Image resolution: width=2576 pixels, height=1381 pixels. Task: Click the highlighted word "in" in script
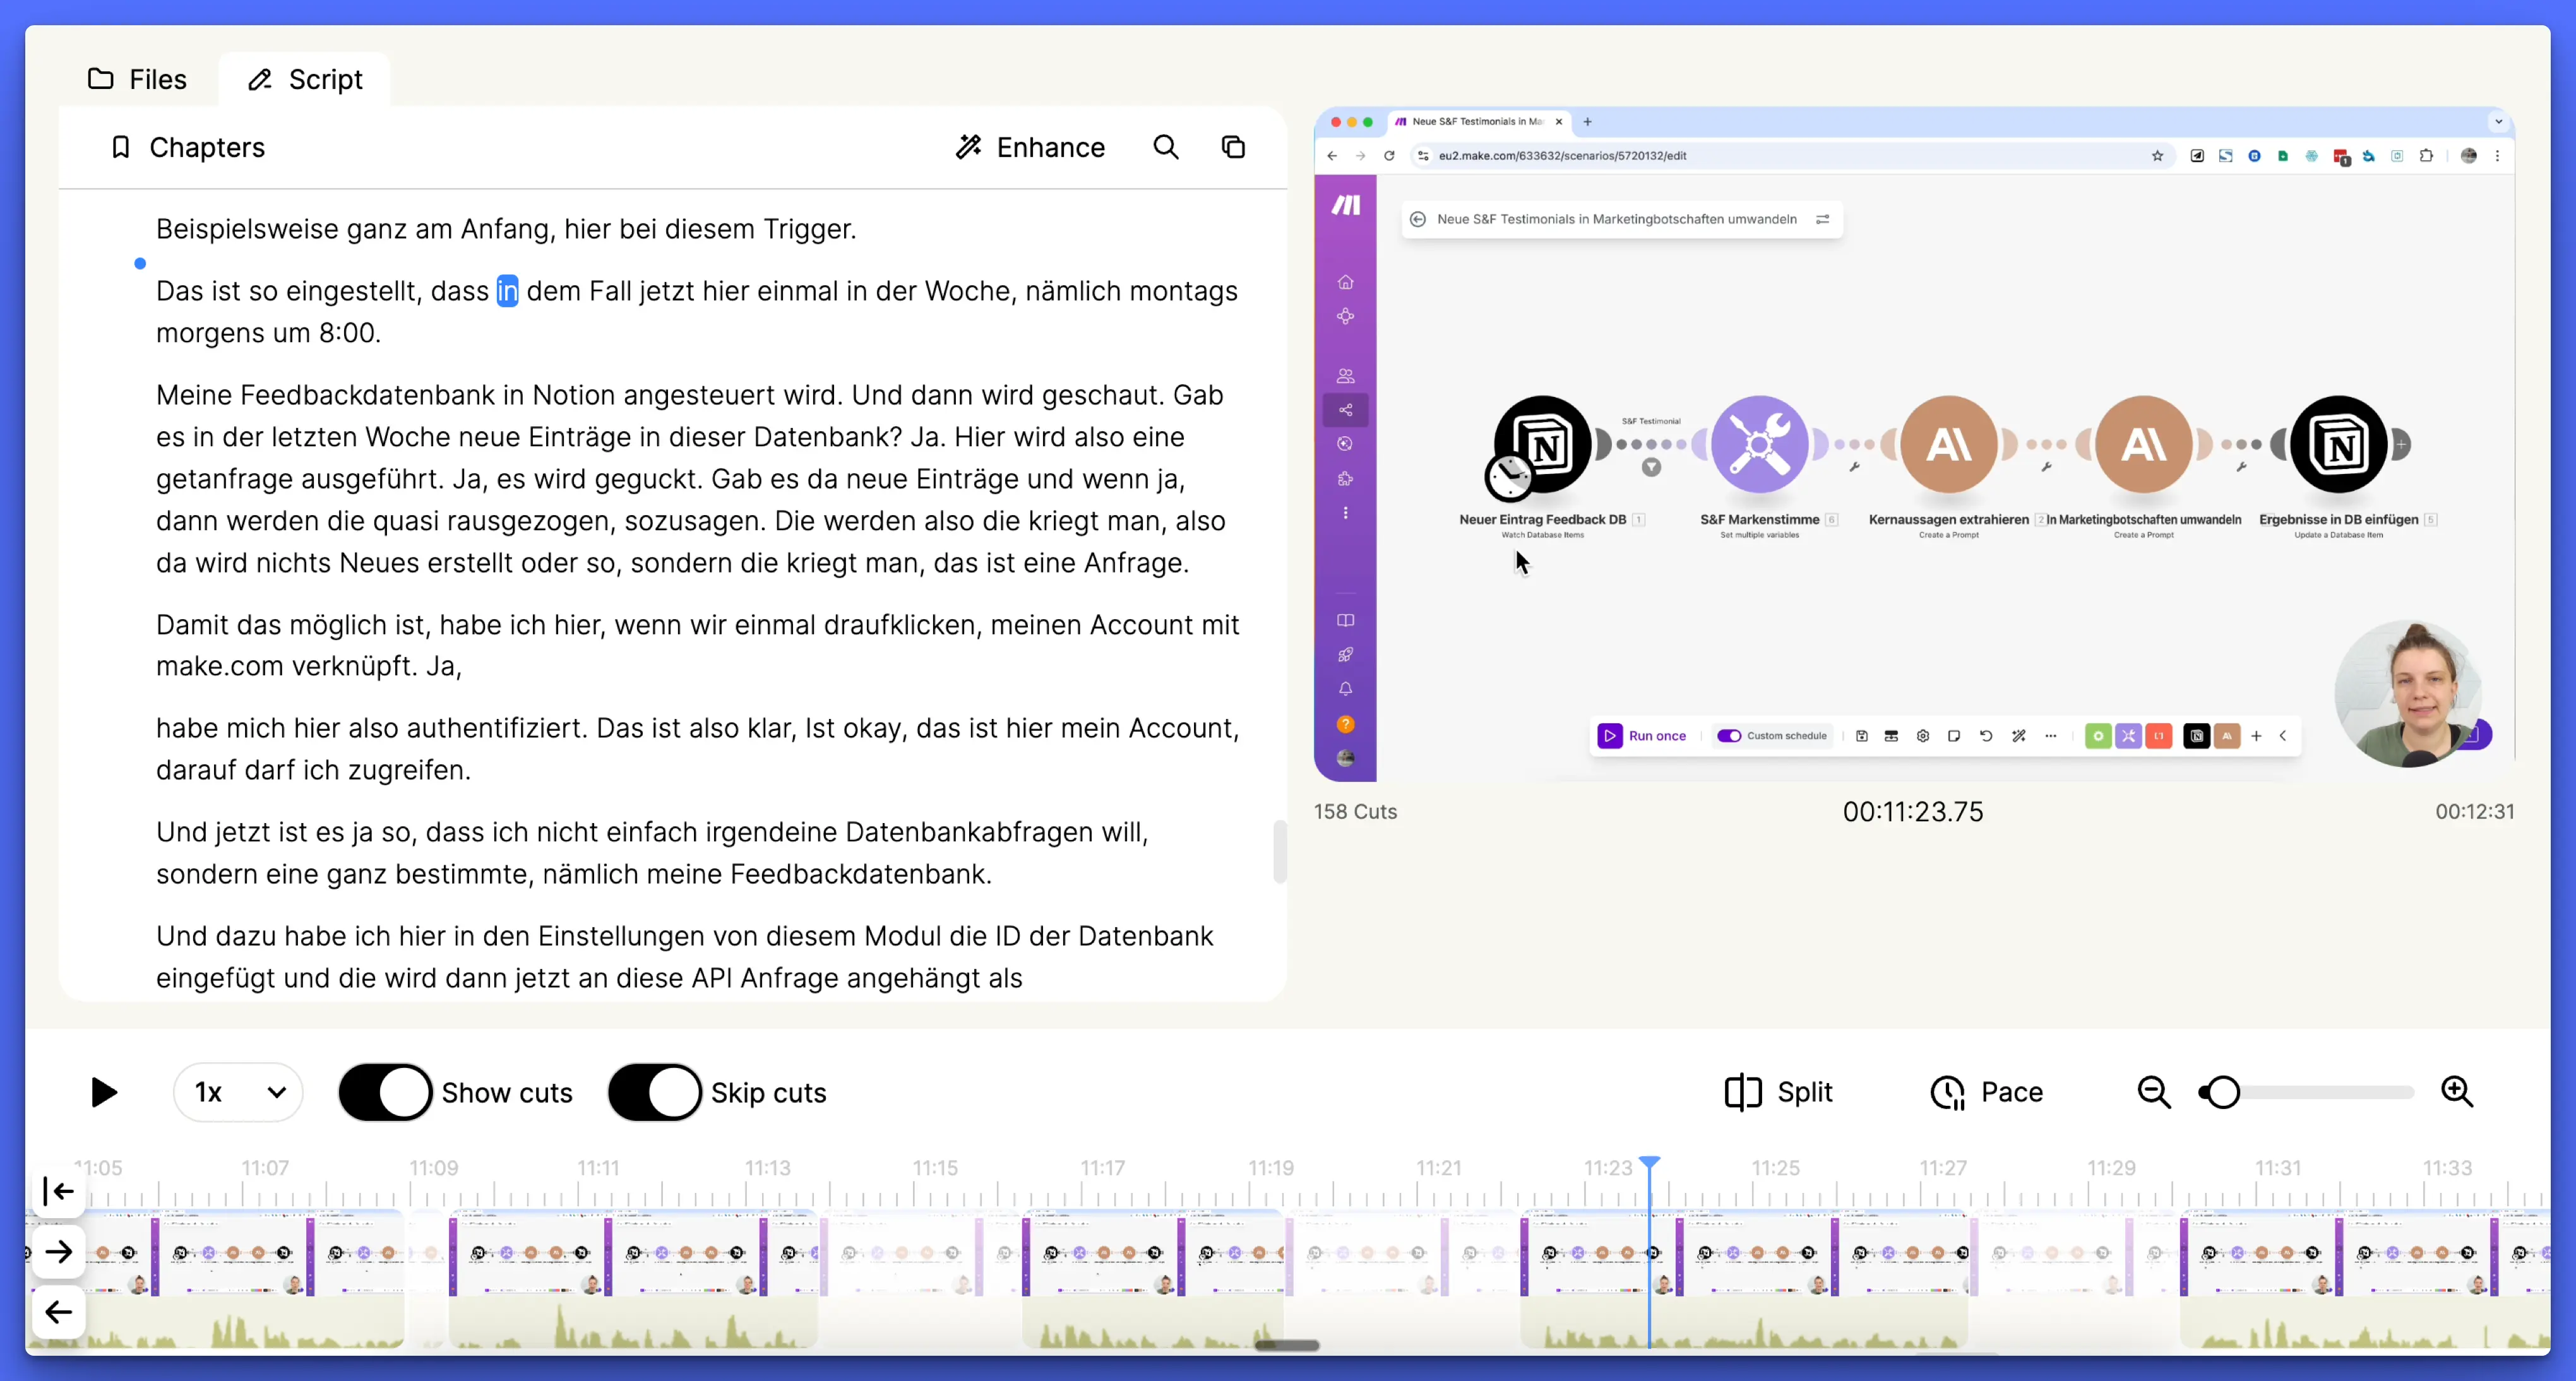click(x=507, y=291)
